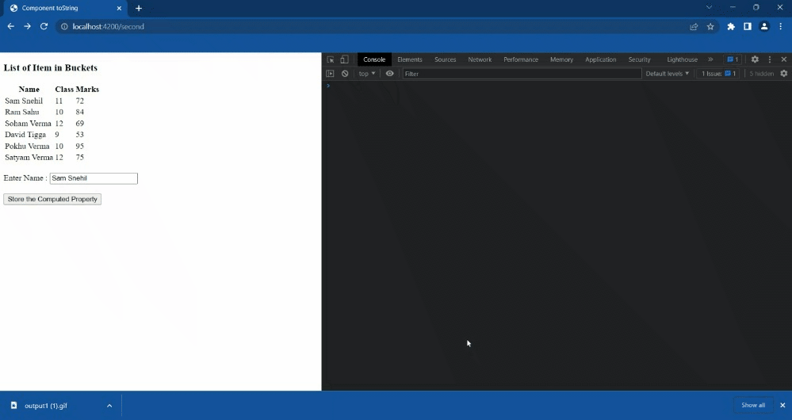The image size is (792, 420).
Task: Click the List of Item in Buckets heading
Action: click(x=51, y=68)
